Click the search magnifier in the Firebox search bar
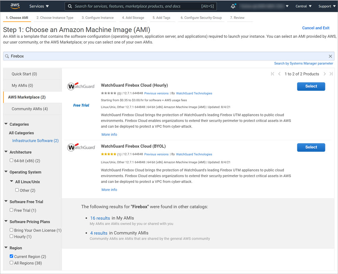Image resolution: width=338 pixels, height=274 pixels. tap(7, 56)
